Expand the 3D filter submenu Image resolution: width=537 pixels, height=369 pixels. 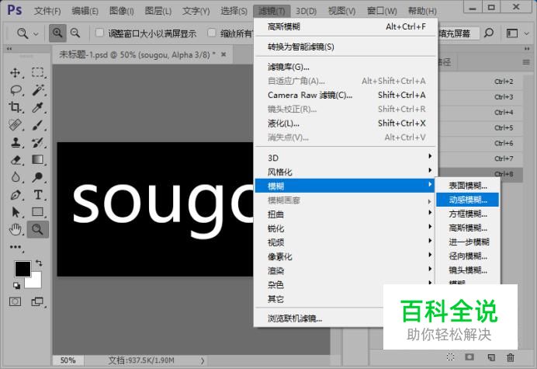click(x=346, y=158)
